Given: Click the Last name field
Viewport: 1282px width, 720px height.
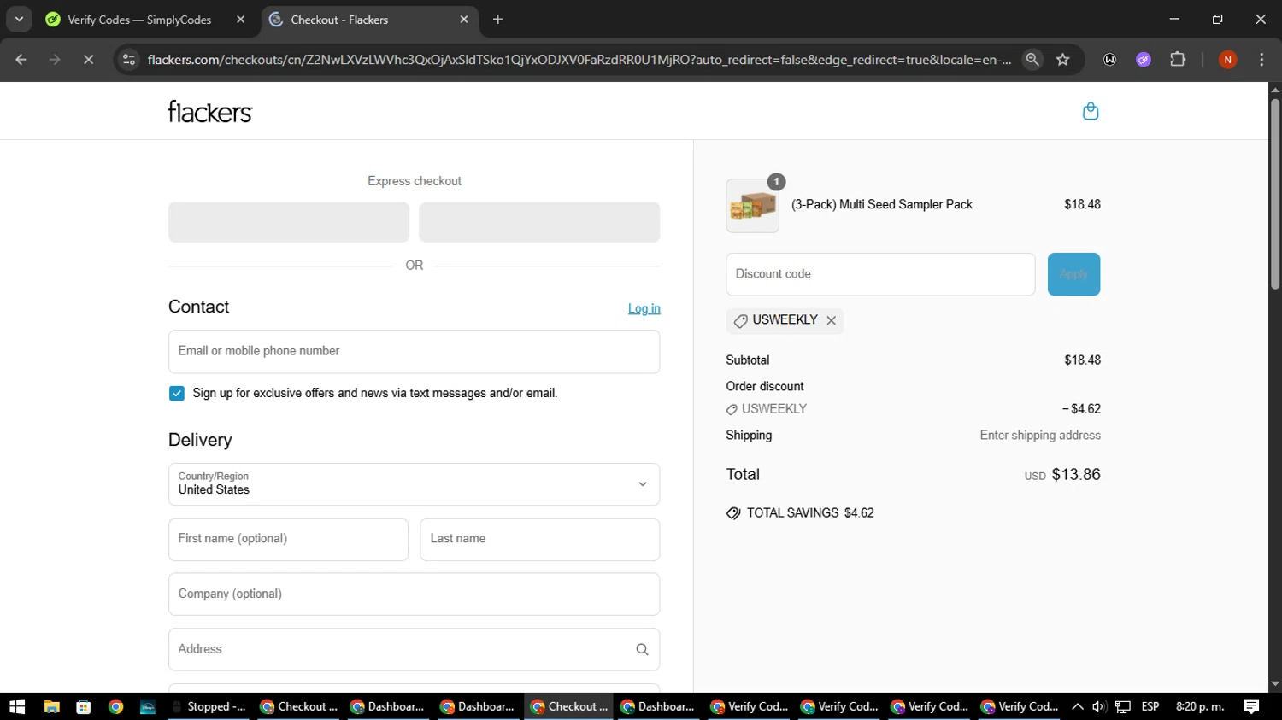Looking at the screenshot, I should 539,539.
